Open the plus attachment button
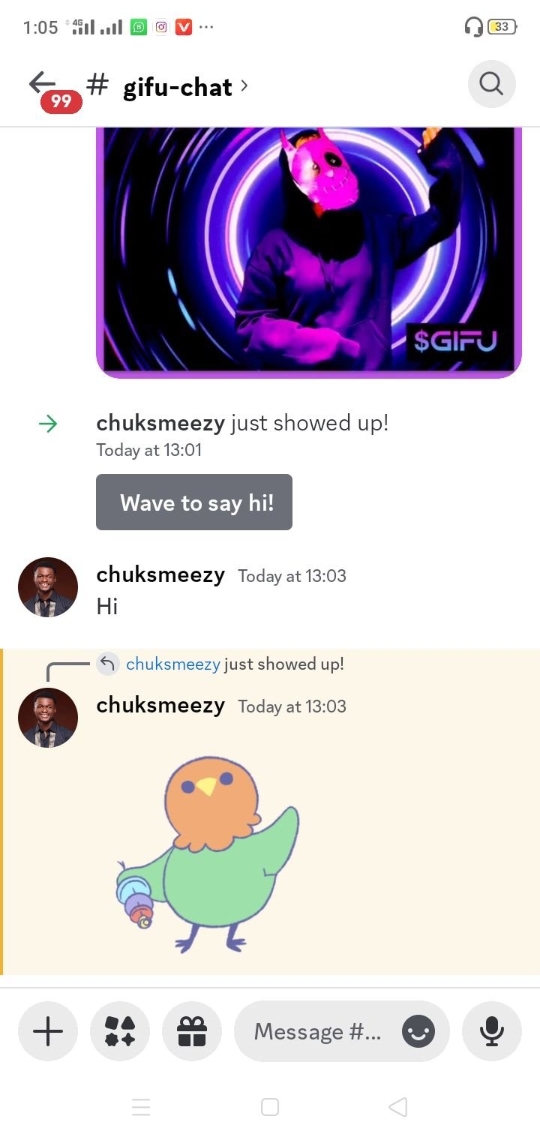540x1140 pixels. point(48,1030)
